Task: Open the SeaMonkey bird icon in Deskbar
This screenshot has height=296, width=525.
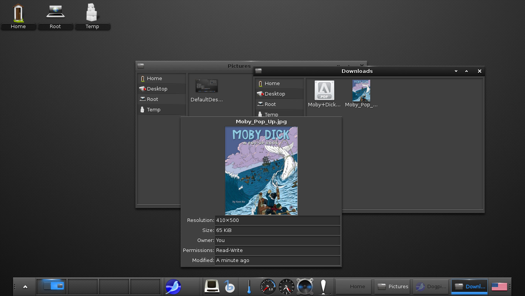Action: 173,287
